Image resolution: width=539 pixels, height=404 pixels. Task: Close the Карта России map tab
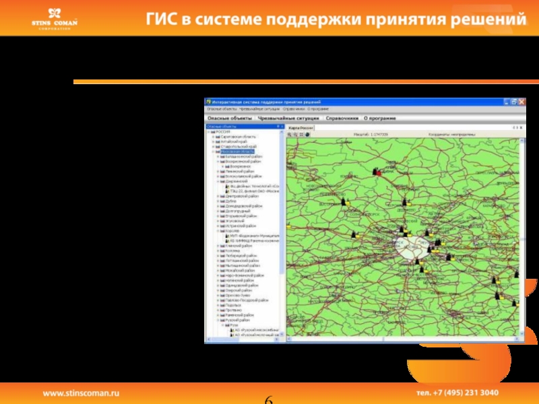[521, 128]
